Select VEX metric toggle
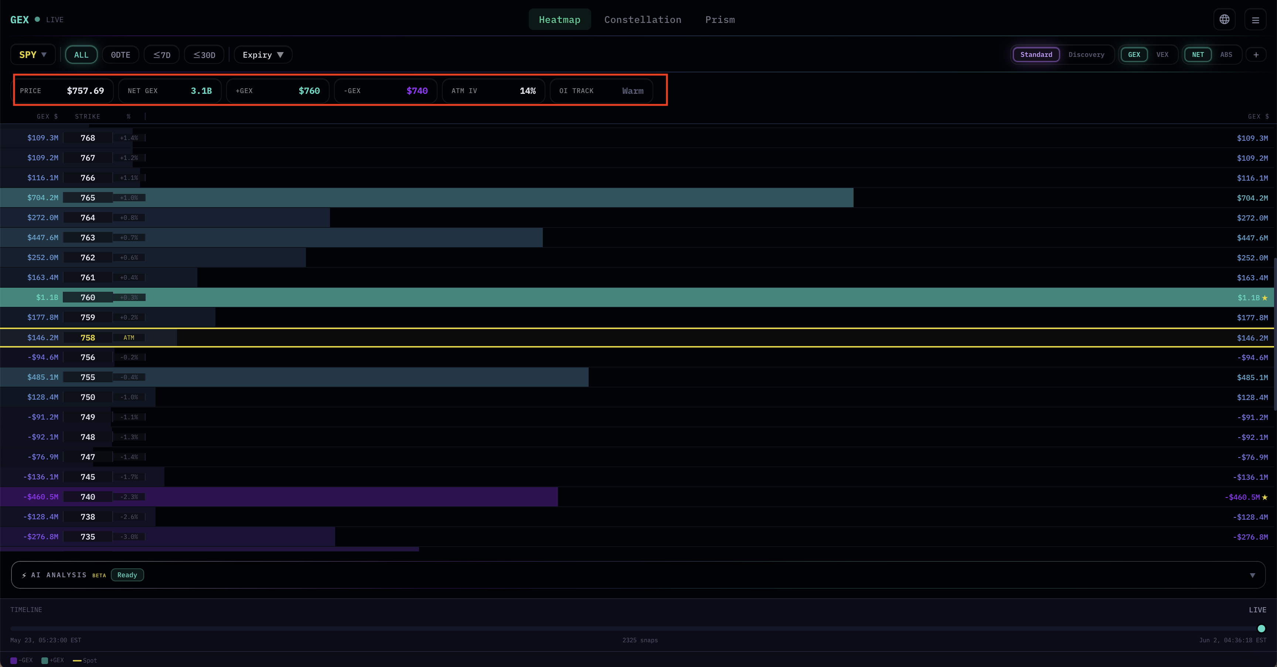 tap(1162, 55)
